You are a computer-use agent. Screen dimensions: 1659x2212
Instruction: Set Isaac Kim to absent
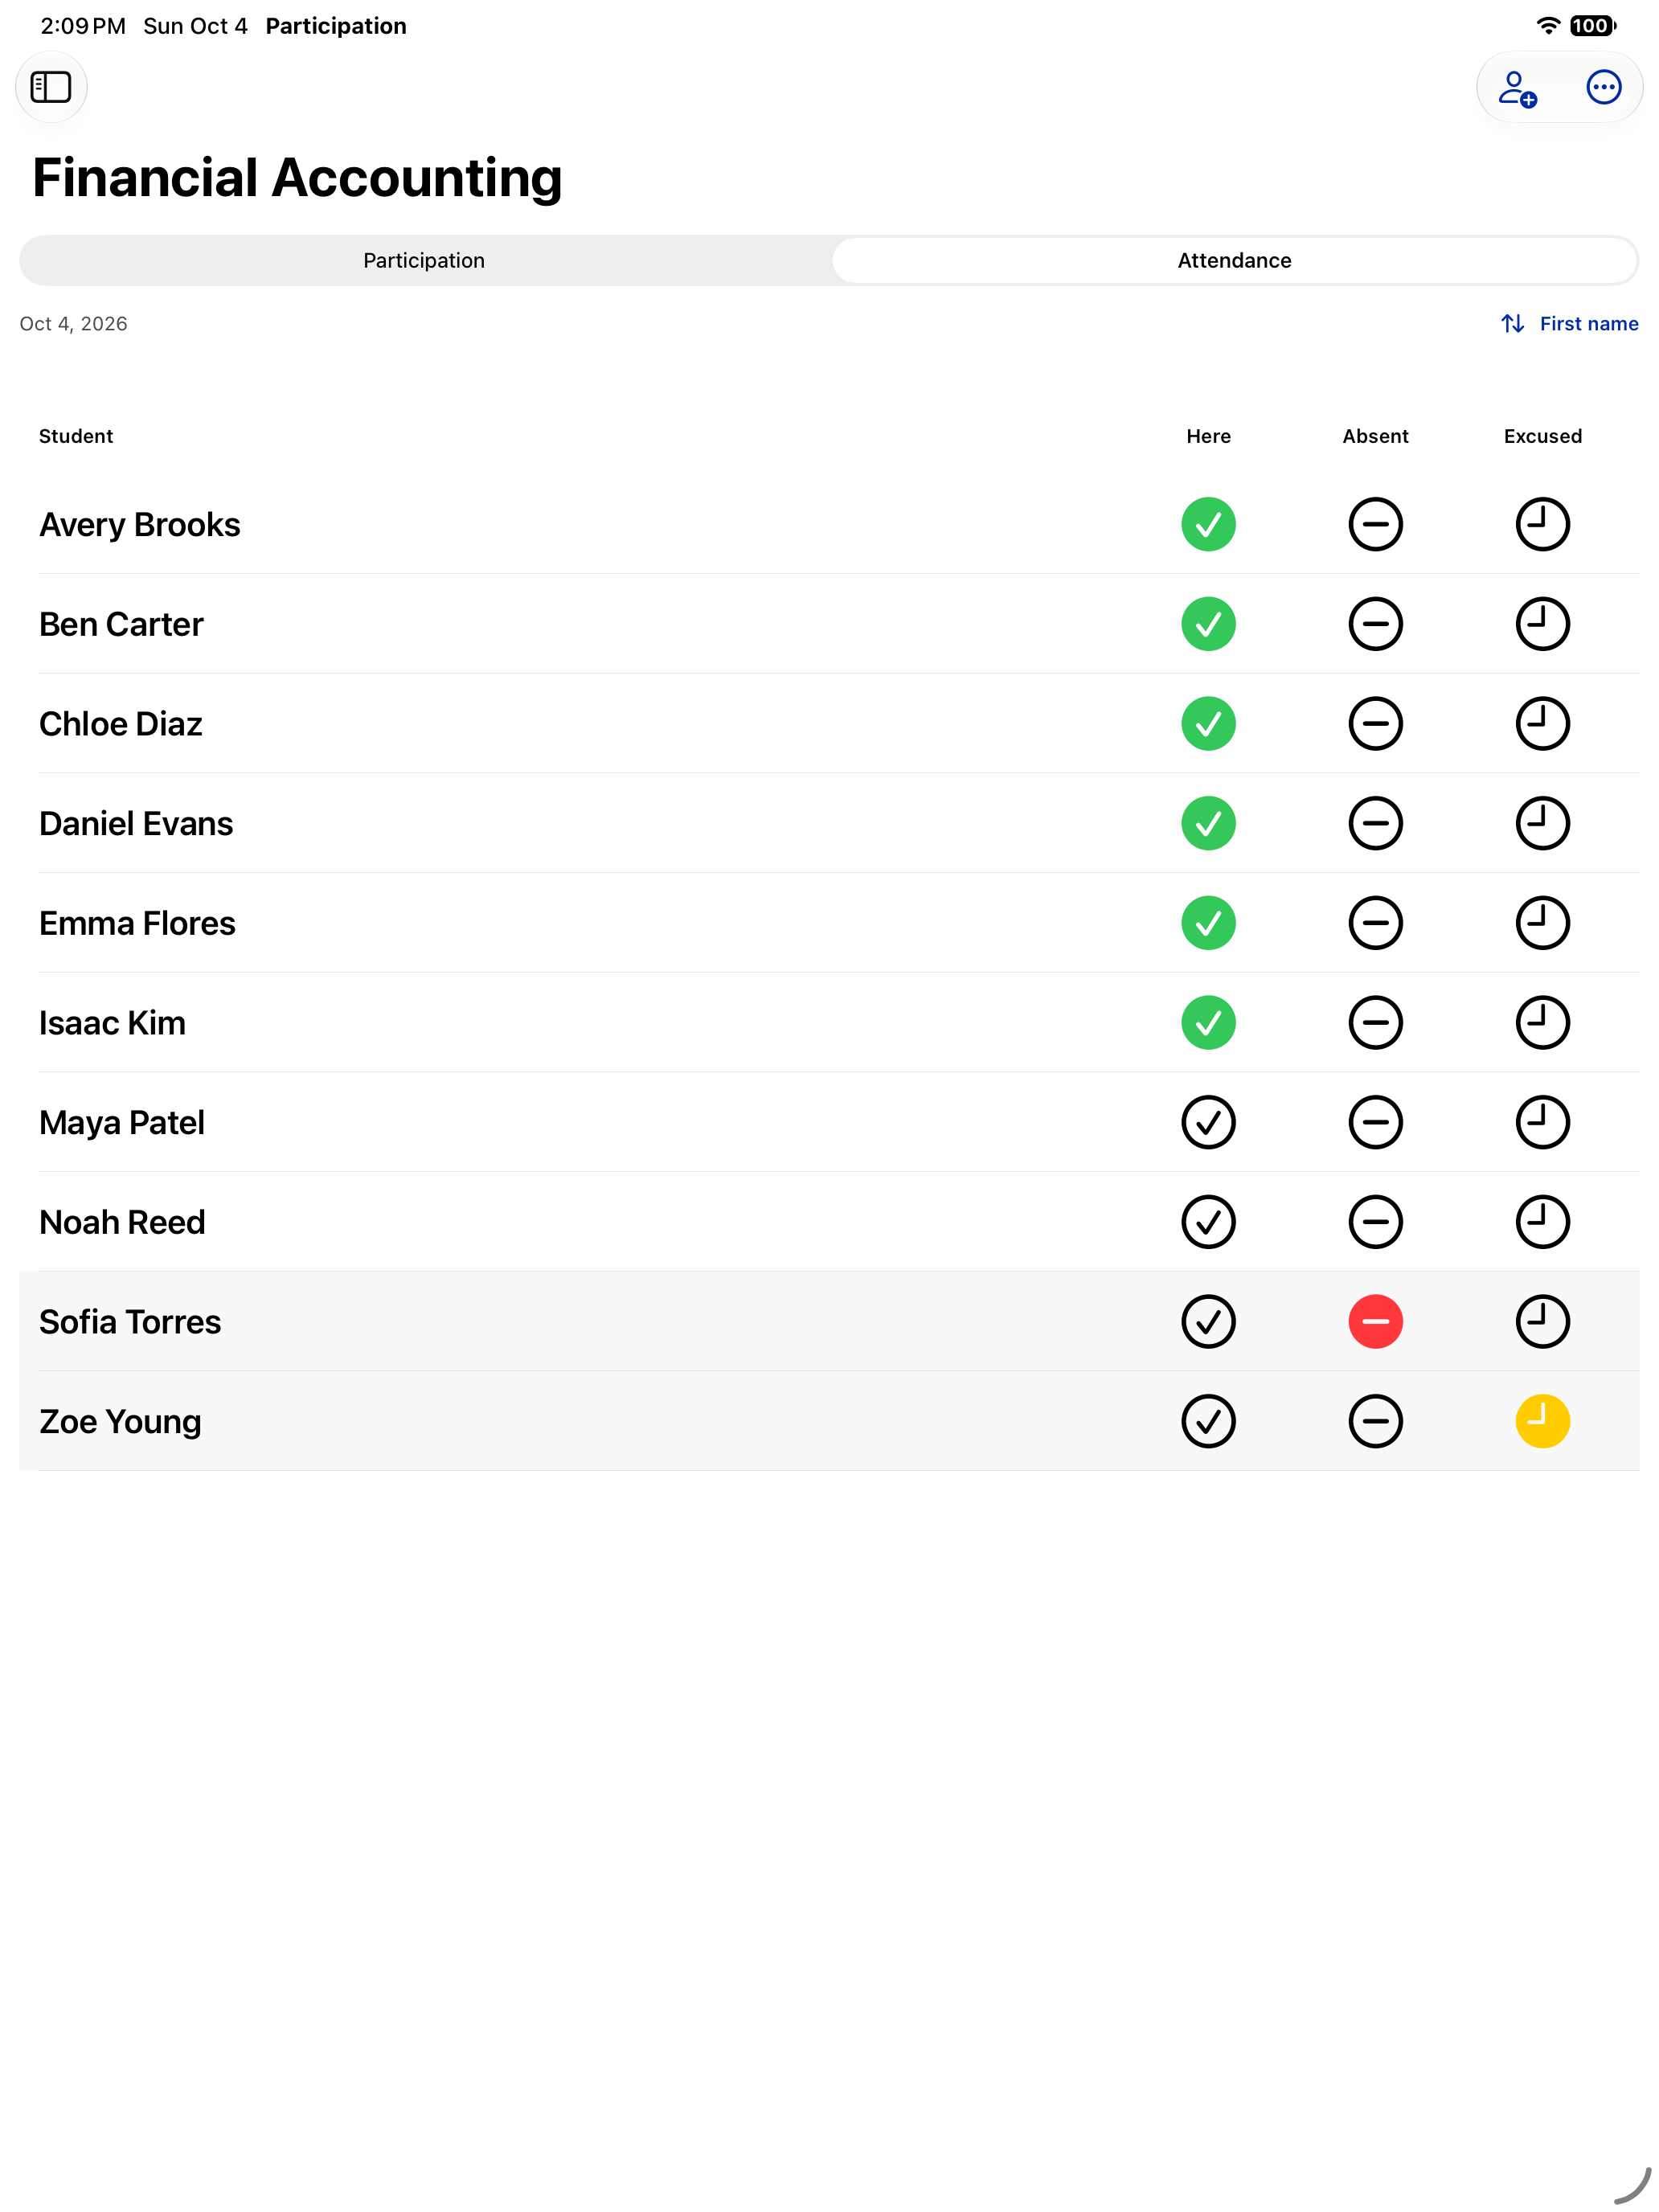click(x=1375, y=1022)
